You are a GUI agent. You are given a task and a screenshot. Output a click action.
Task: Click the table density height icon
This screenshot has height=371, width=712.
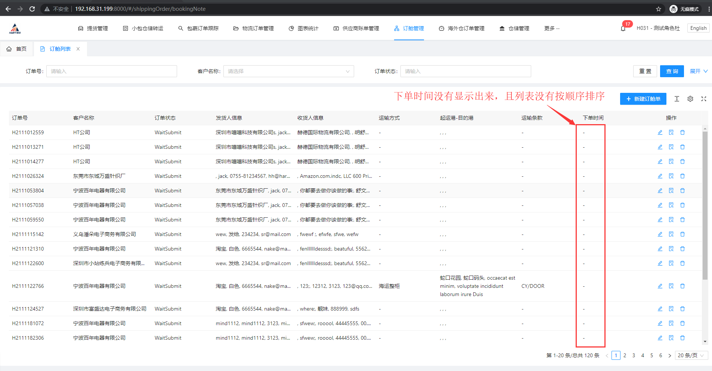(677, 99)
